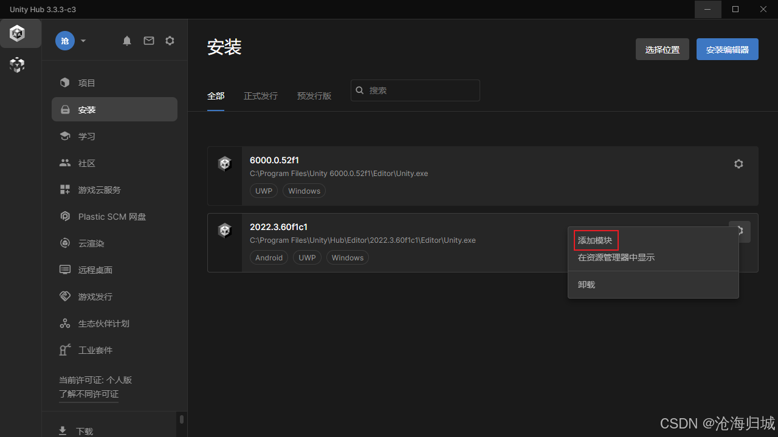The height and width of the screenshot is (437, 778).
Task: Click 6000.0.52f1 version title
Action: click(274, 160)
